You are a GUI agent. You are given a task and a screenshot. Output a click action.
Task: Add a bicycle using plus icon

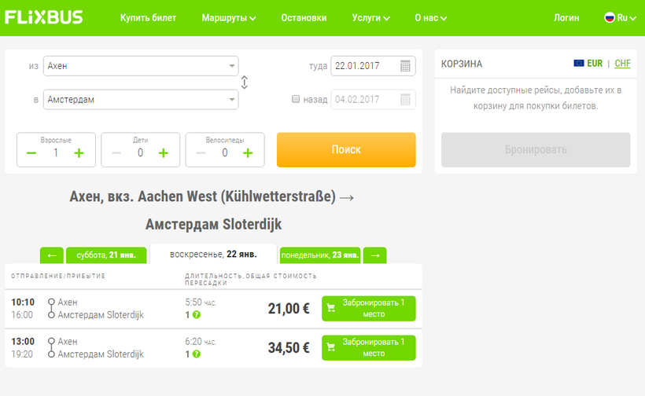(x=247, y=152)
